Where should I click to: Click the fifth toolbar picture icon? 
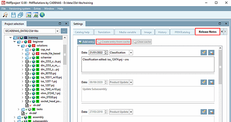[x=35, y=15]
